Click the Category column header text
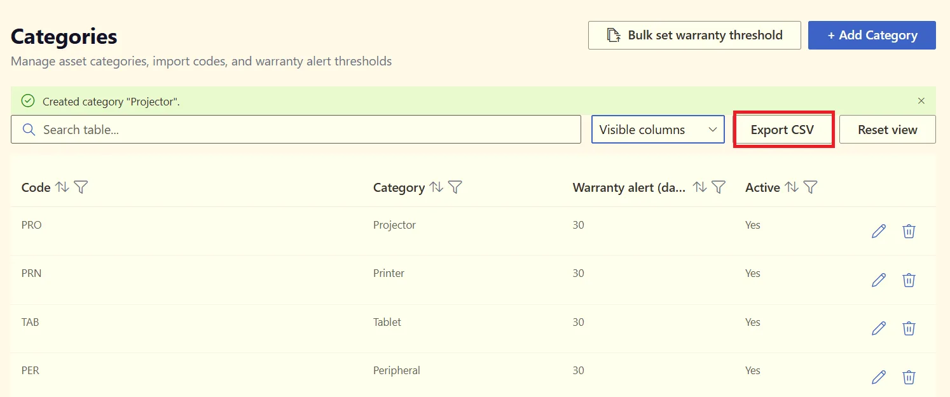The width and height of the screenshot is (950, 397). 399,188
